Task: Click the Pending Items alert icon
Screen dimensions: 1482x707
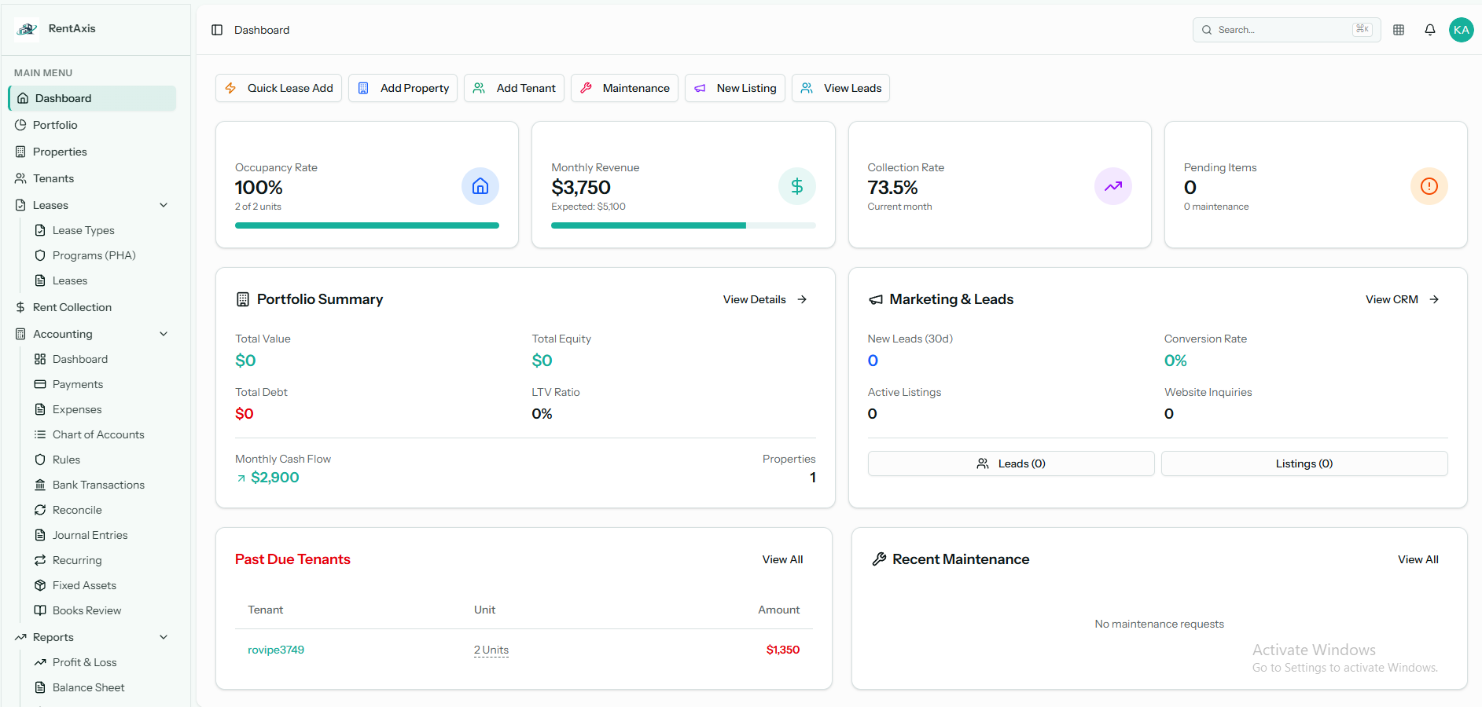Action: click(x=1429, y=186)
